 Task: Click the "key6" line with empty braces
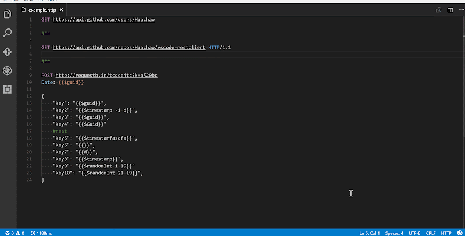click(74, 145)
